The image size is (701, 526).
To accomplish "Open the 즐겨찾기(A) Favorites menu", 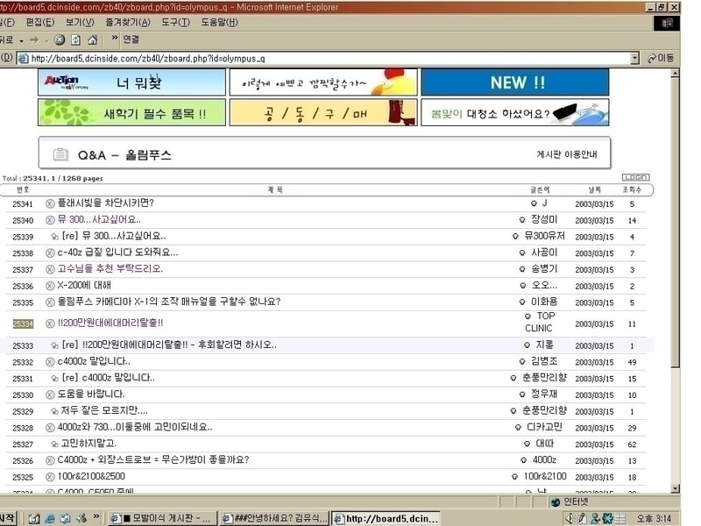I will pyautogui.click(x=127, y=22).
